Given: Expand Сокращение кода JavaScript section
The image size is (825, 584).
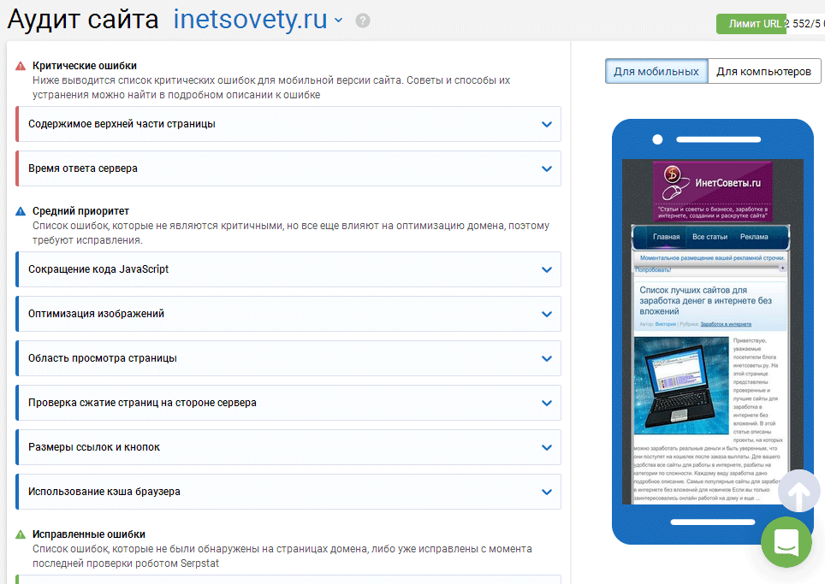Looking at the screenshot, I should [288, 269].
